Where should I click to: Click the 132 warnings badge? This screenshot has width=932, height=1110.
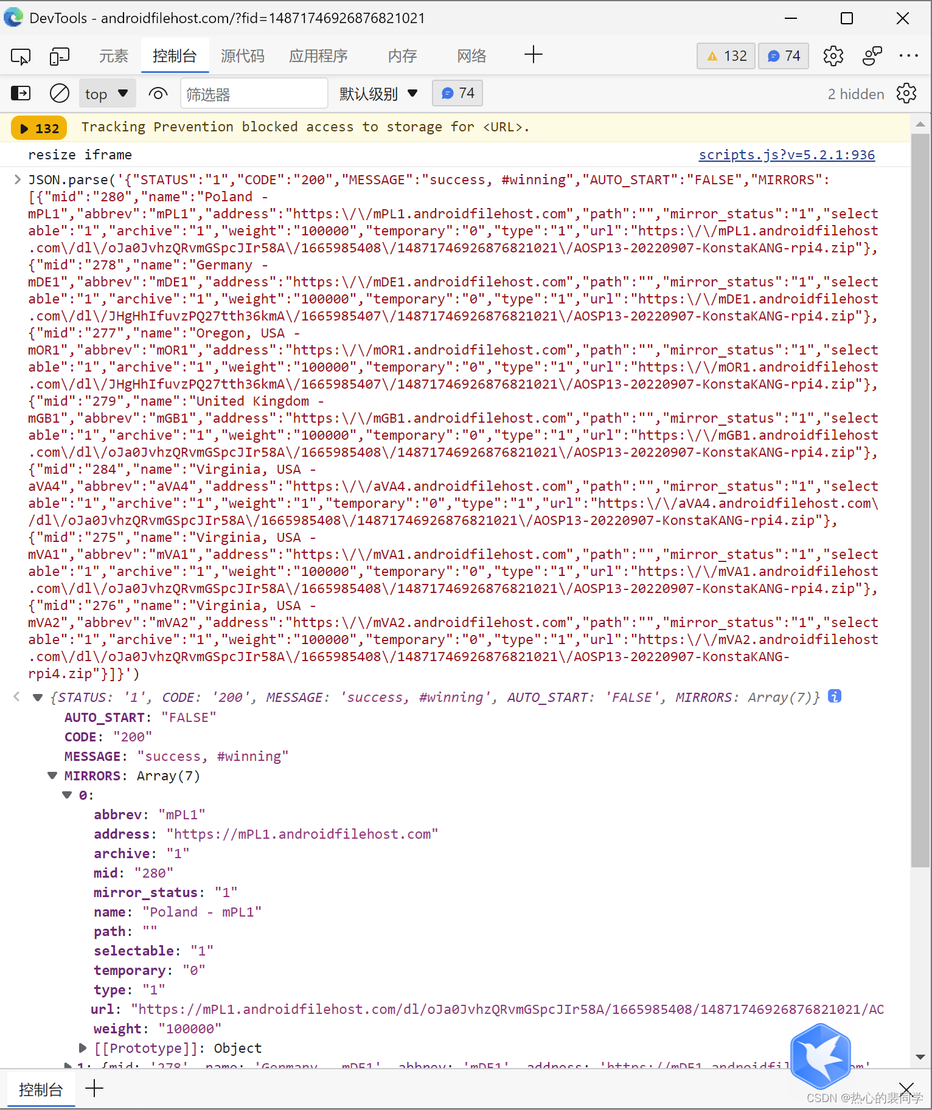click(726, 56)
